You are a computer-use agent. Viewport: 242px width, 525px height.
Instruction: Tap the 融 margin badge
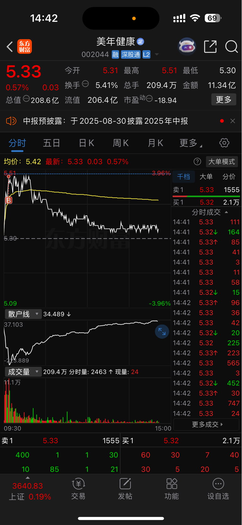click(115, 55)
